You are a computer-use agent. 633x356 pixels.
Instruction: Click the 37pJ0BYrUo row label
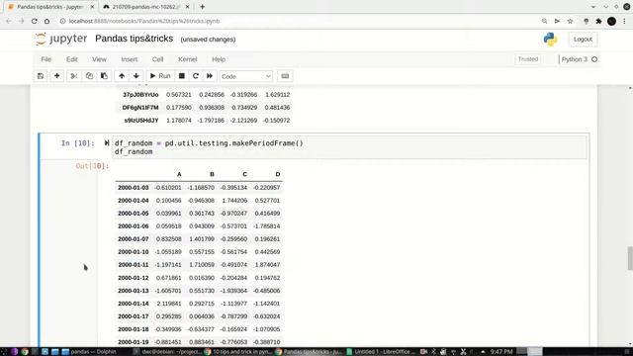(140, 95)
